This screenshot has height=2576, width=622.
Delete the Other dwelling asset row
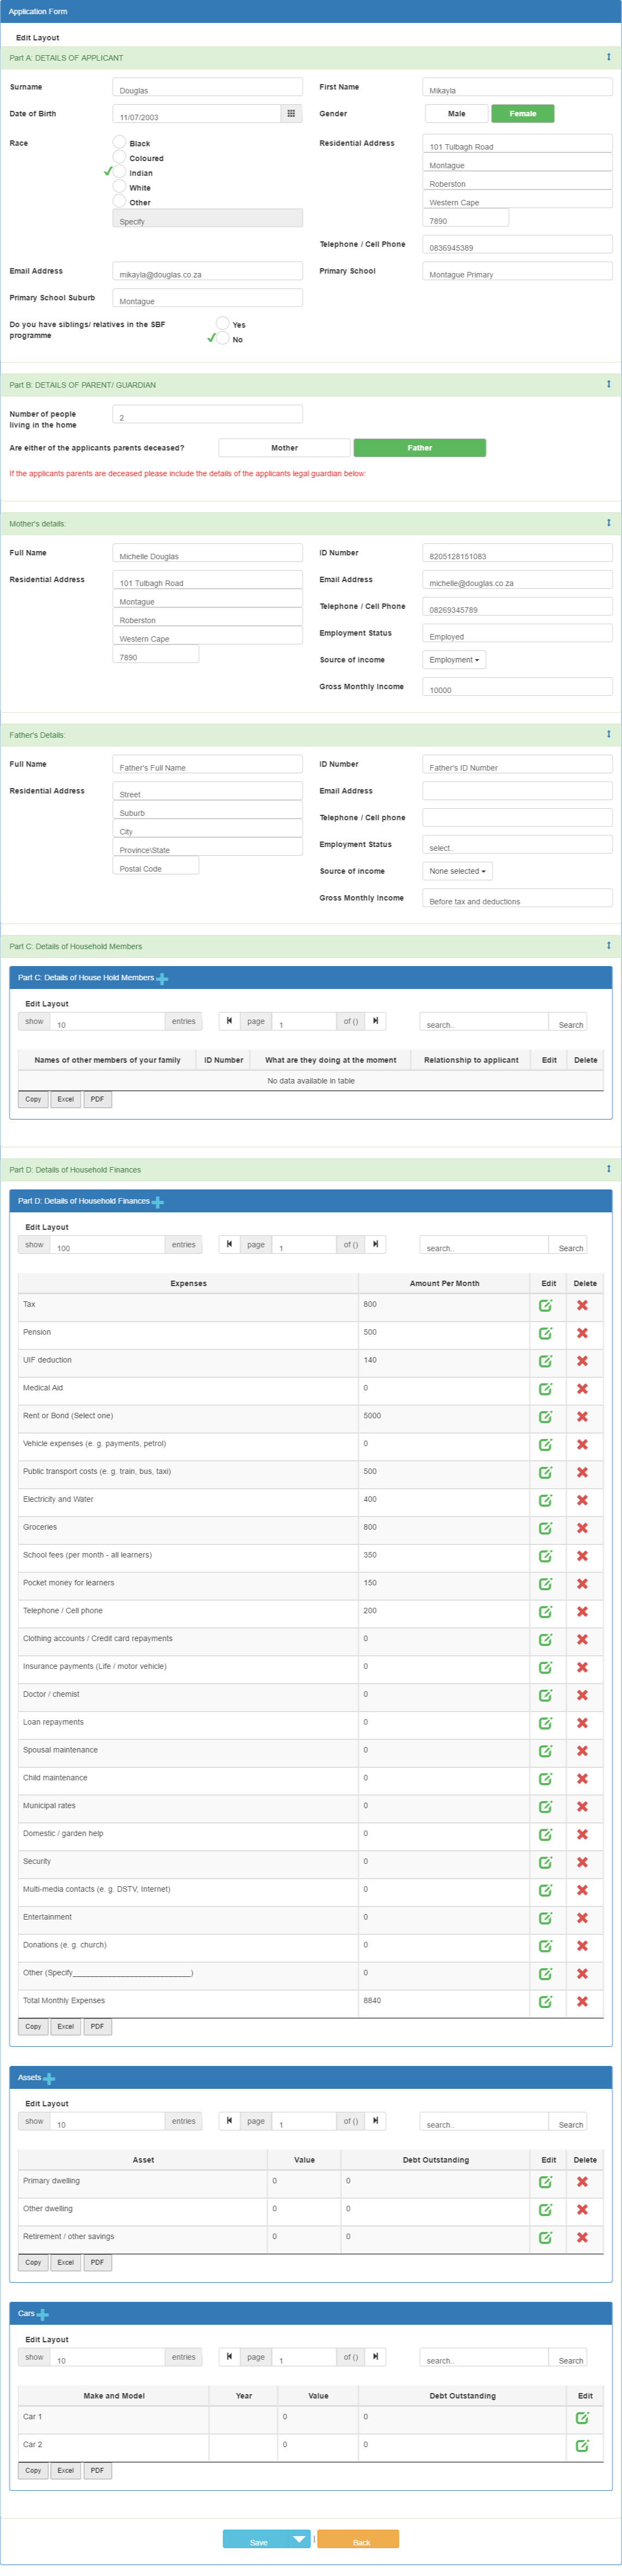(582, 2210)
